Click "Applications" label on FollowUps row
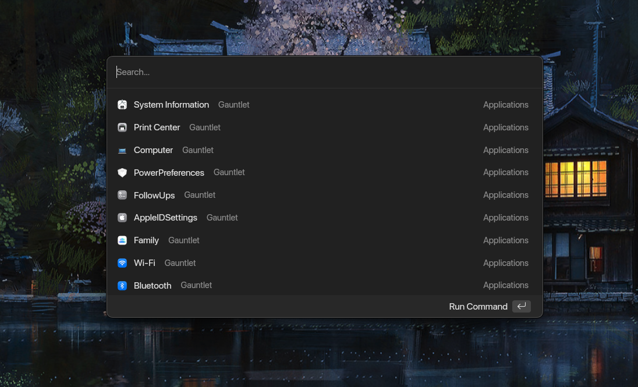 506,195
